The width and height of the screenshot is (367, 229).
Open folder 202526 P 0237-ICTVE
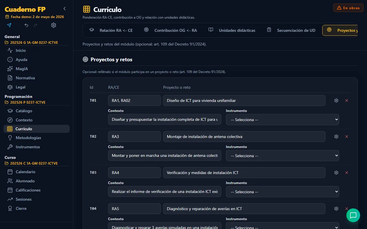pos(25,102)
